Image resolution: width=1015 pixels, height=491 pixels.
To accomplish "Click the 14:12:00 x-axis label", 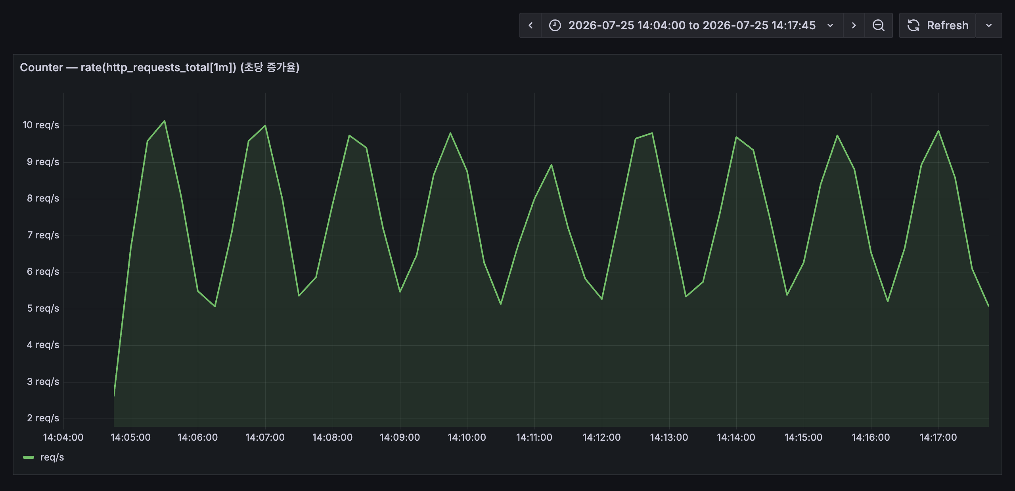I will point(601,437).
